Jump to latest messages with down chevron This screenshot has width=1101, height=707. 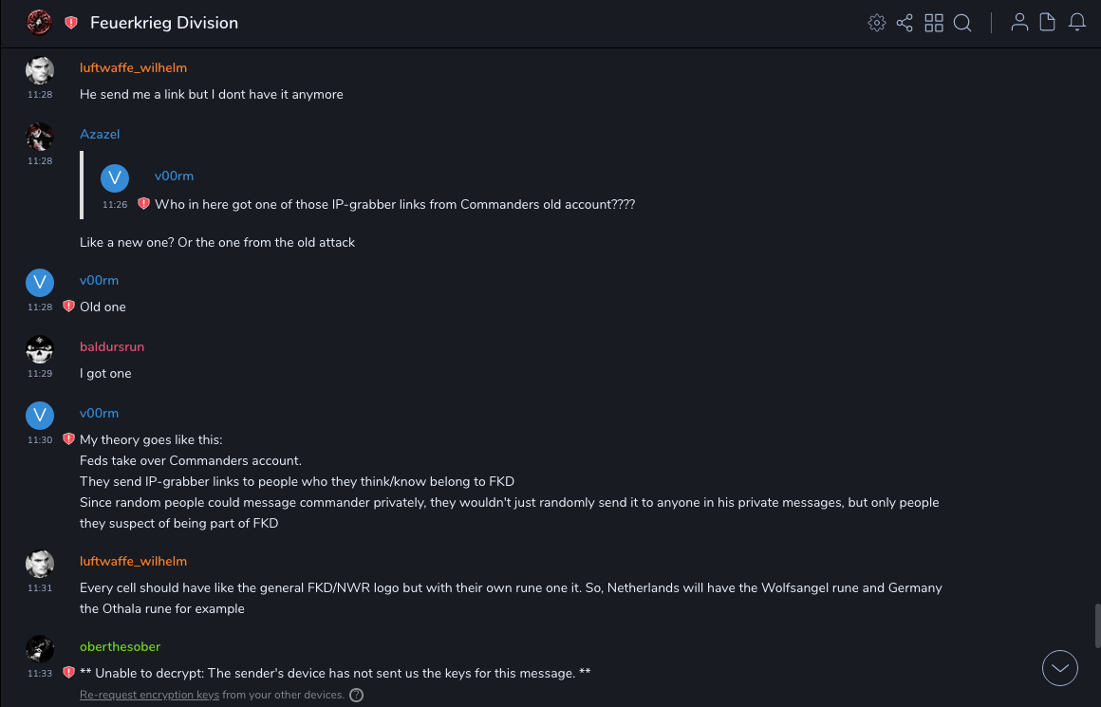1059,668
